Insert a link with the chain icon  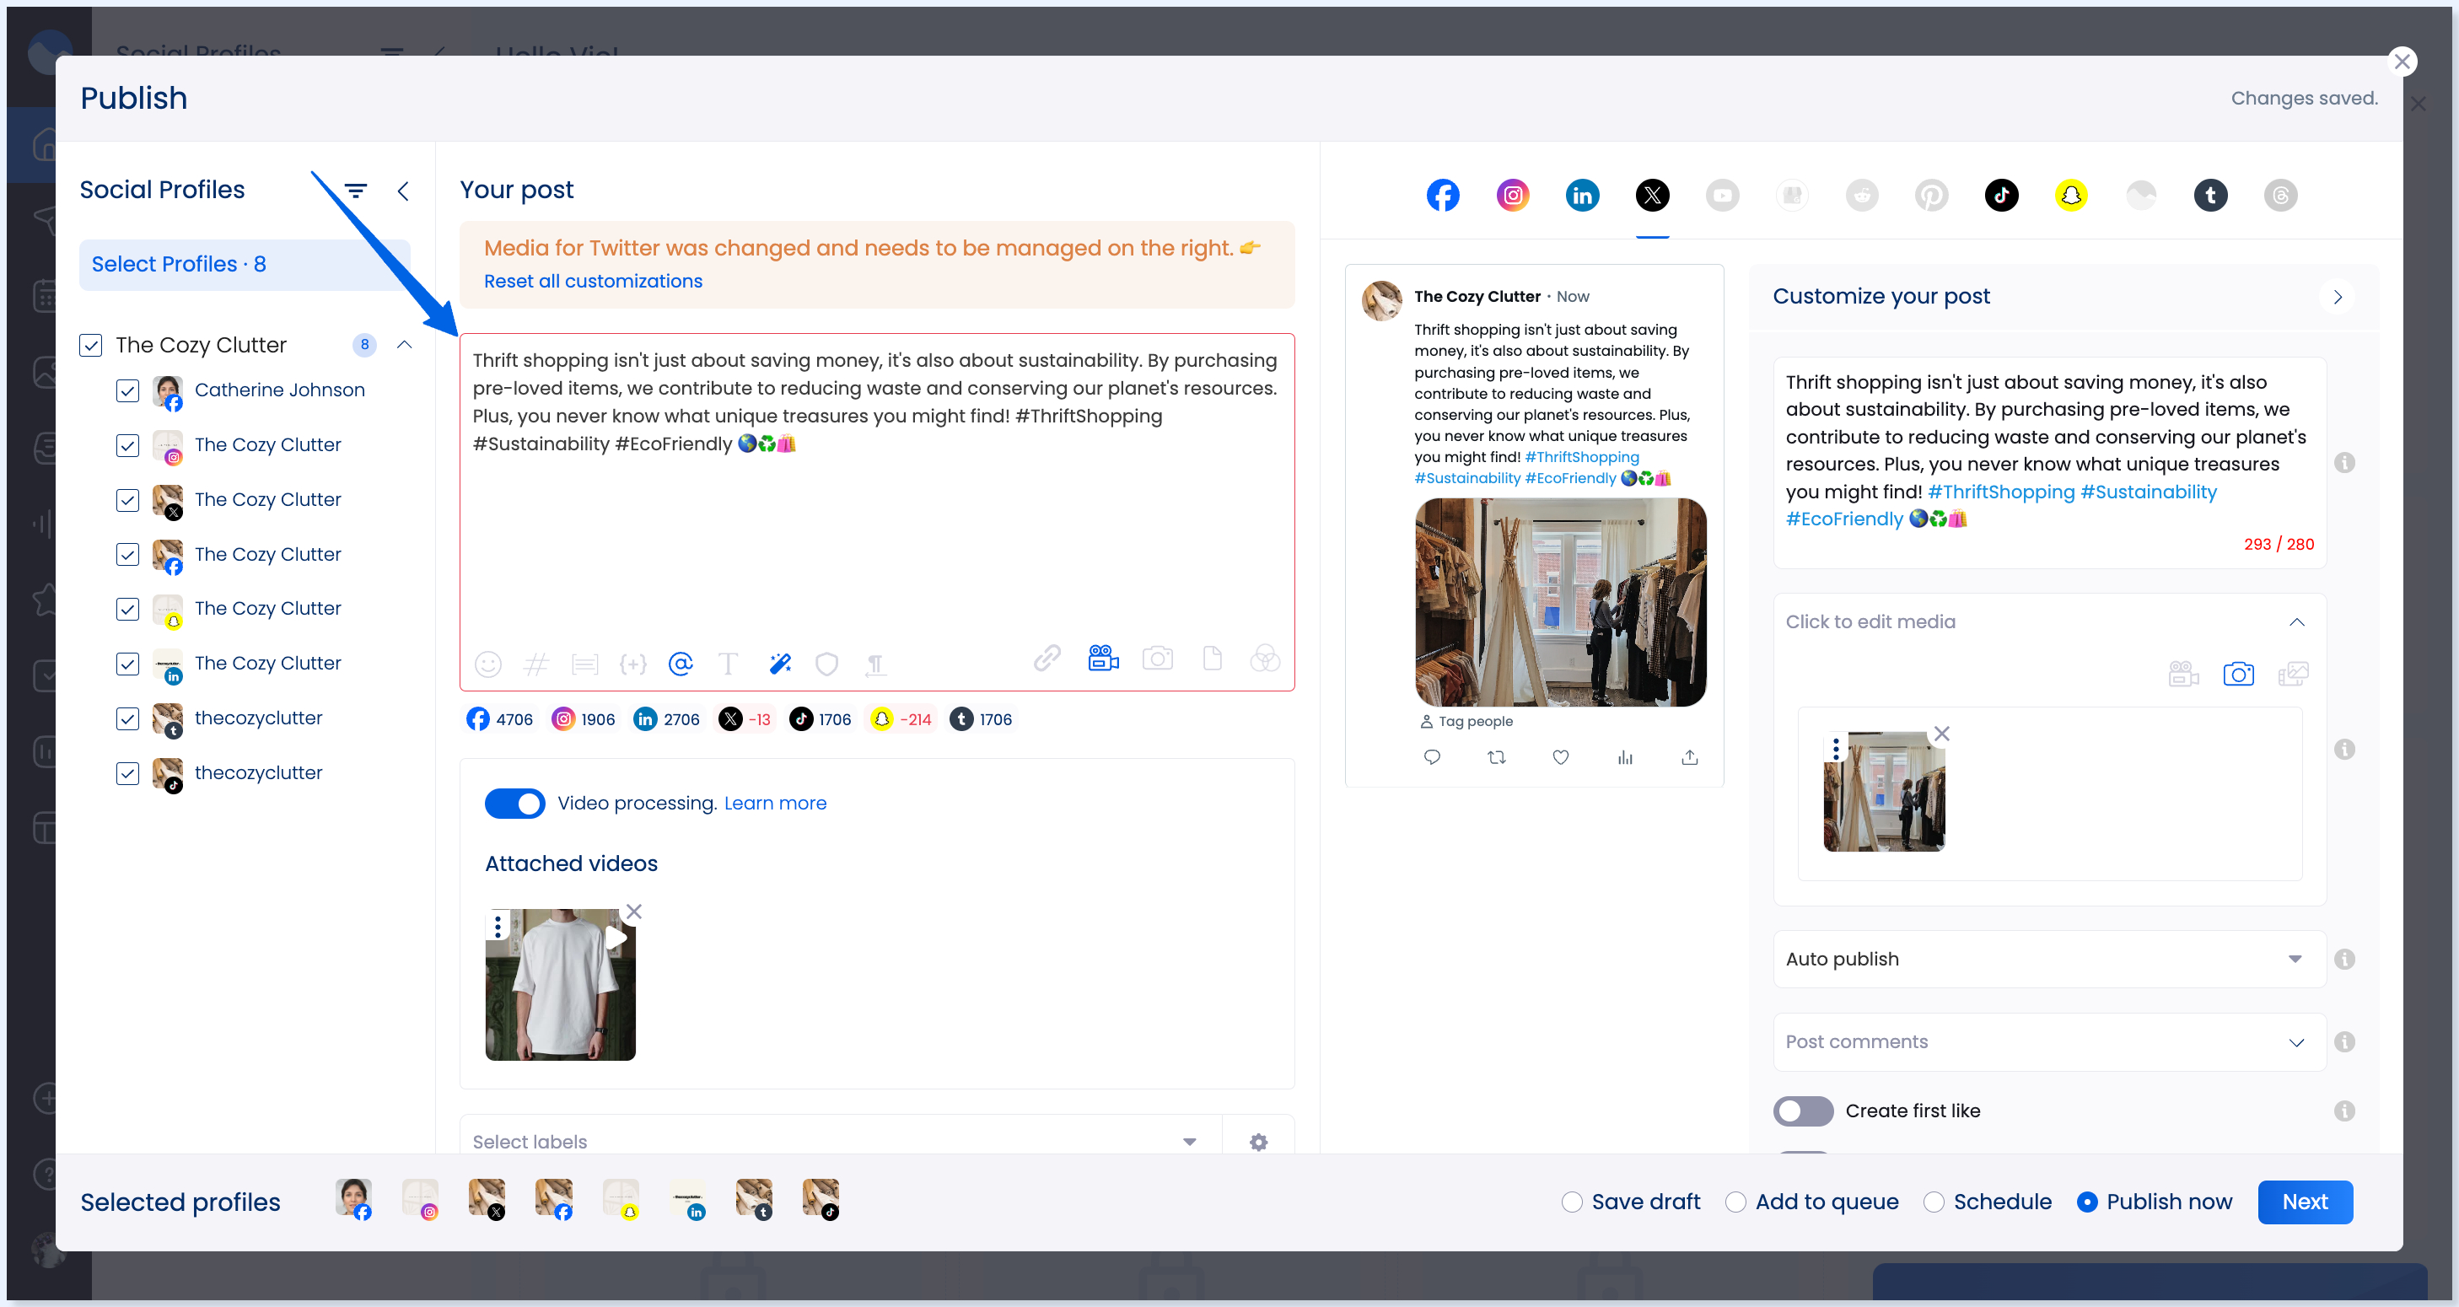1047,659
